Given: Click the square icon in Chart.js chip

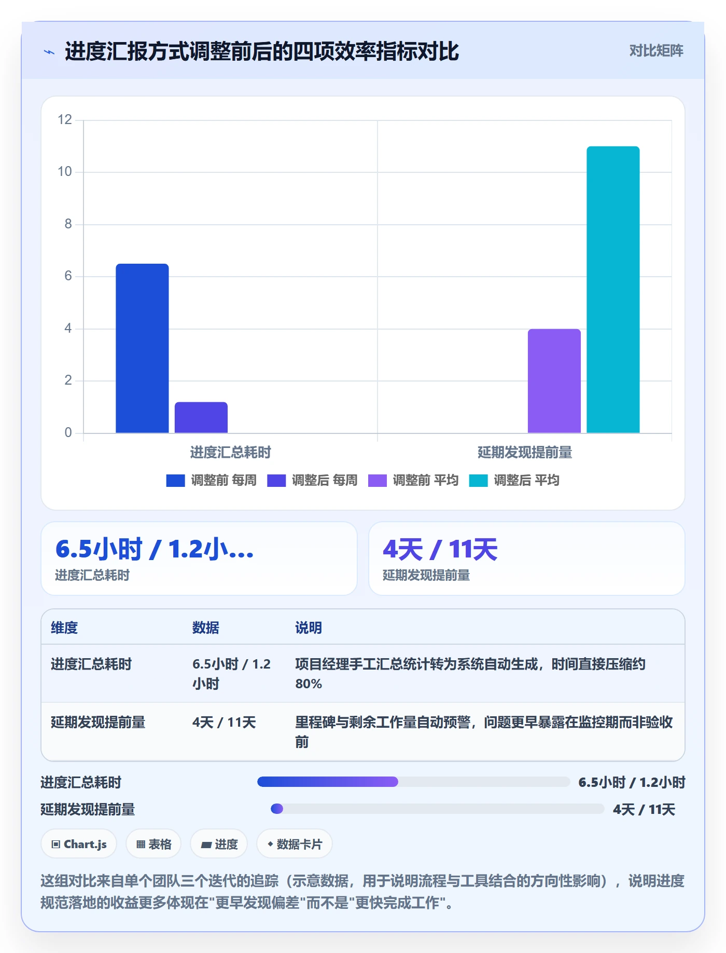Looking at the screenshot, I should tap(55, 845).
